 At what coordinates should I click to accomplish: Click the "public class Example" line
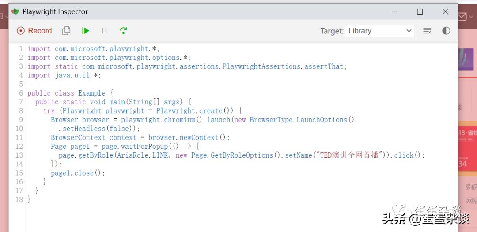pos(70,93)
